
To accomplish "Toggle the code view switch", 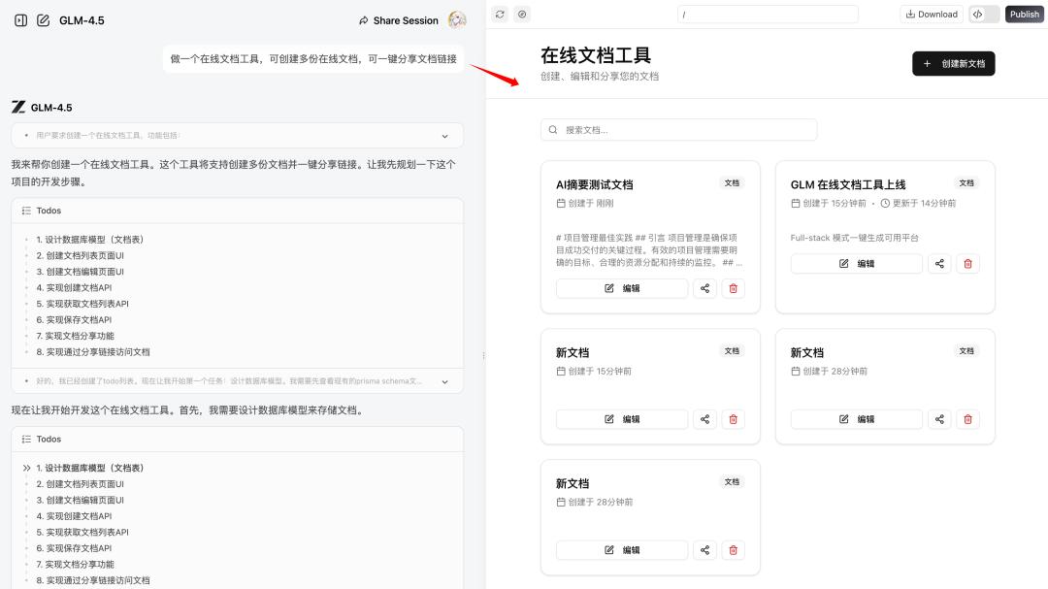I will pyautogui.click(x=983, y=15).
